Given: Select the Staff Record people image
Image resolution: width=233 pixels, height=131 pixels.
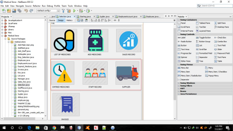Looking at the screenshot, I should (x=95, y=73).
